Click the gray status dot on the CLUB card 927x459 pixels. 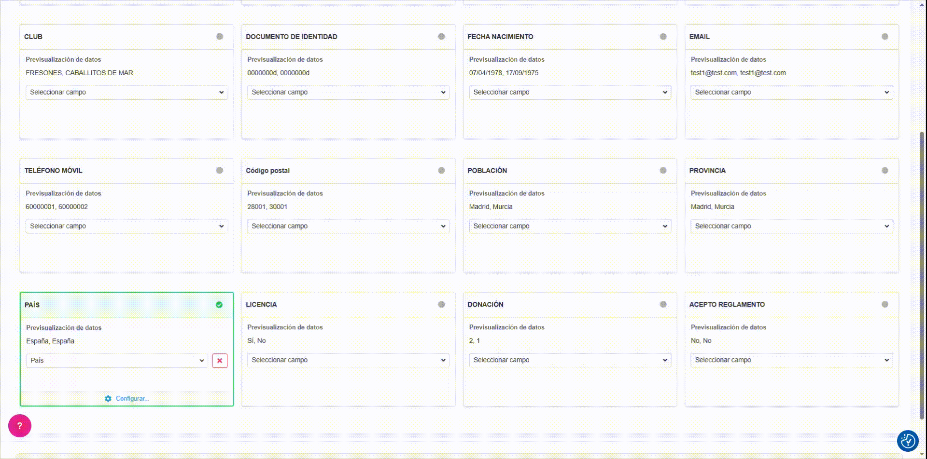pos(220,37)
